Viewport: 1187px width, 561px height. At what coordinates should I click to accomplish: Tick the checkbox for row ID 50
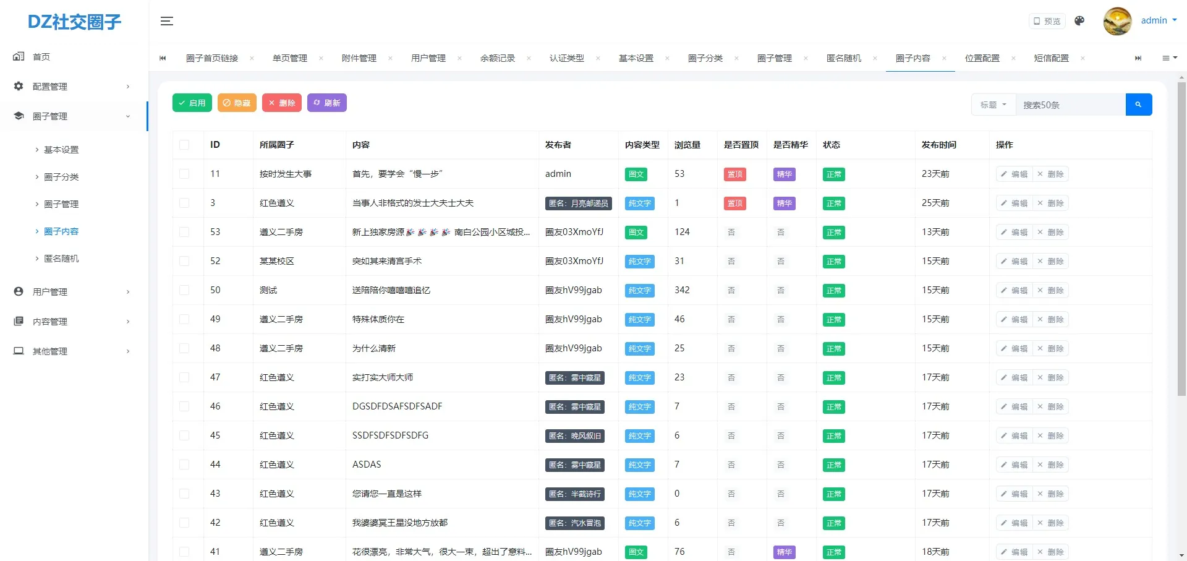point(184,290)
